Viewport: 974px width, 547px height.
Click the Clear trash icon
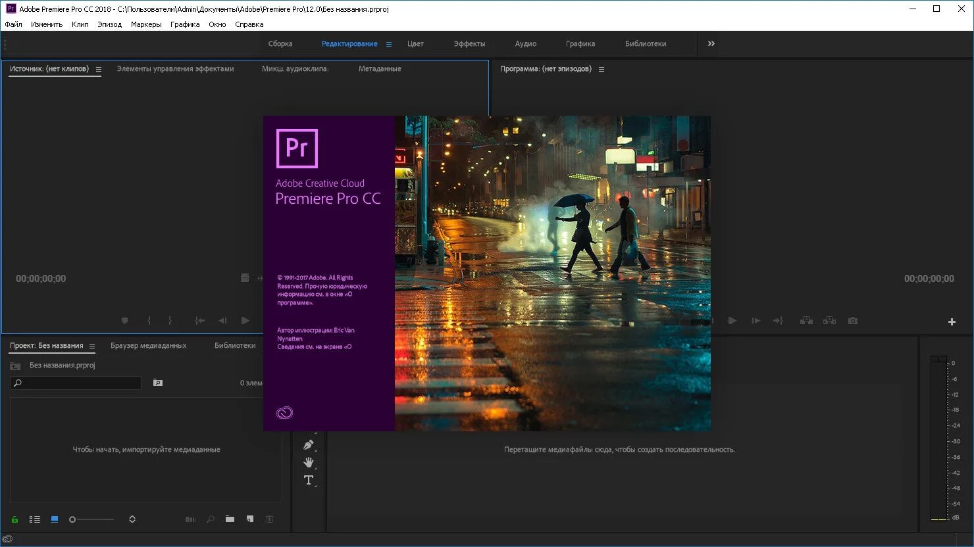[269, 519]
